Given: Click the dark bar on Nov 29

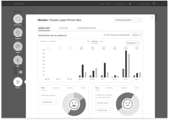Looking at the screenshot, I should [x=83, y=71].
